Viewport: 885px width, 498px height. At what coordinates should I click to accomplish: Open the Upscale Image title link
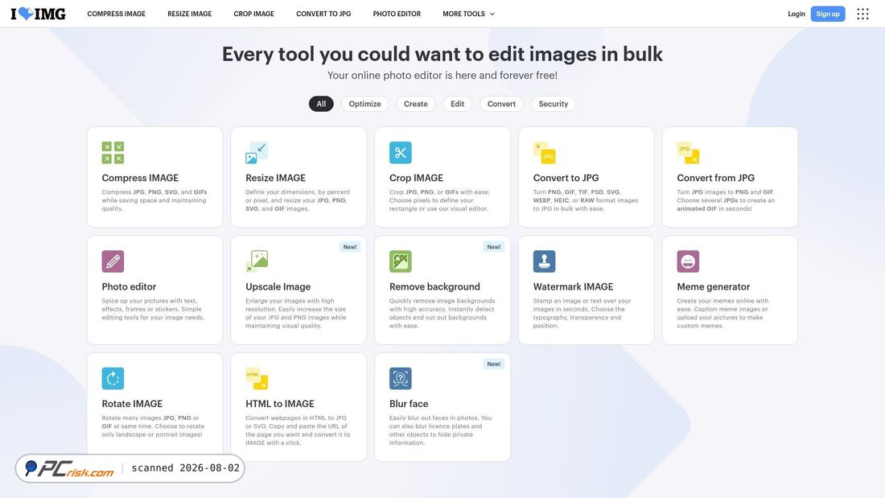pyautogui.click(x=278, y=287)
